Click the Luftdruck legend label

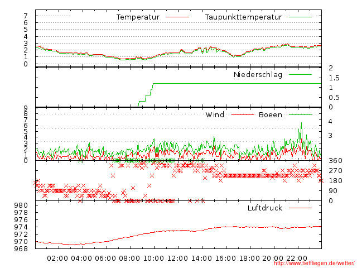[265, 208]
